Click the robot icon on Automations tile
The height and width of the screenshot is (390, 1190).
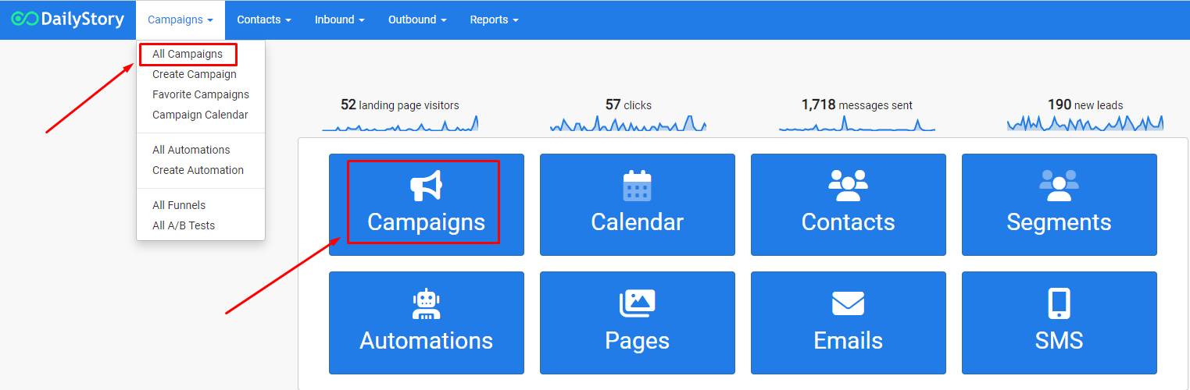click(427, 303)
